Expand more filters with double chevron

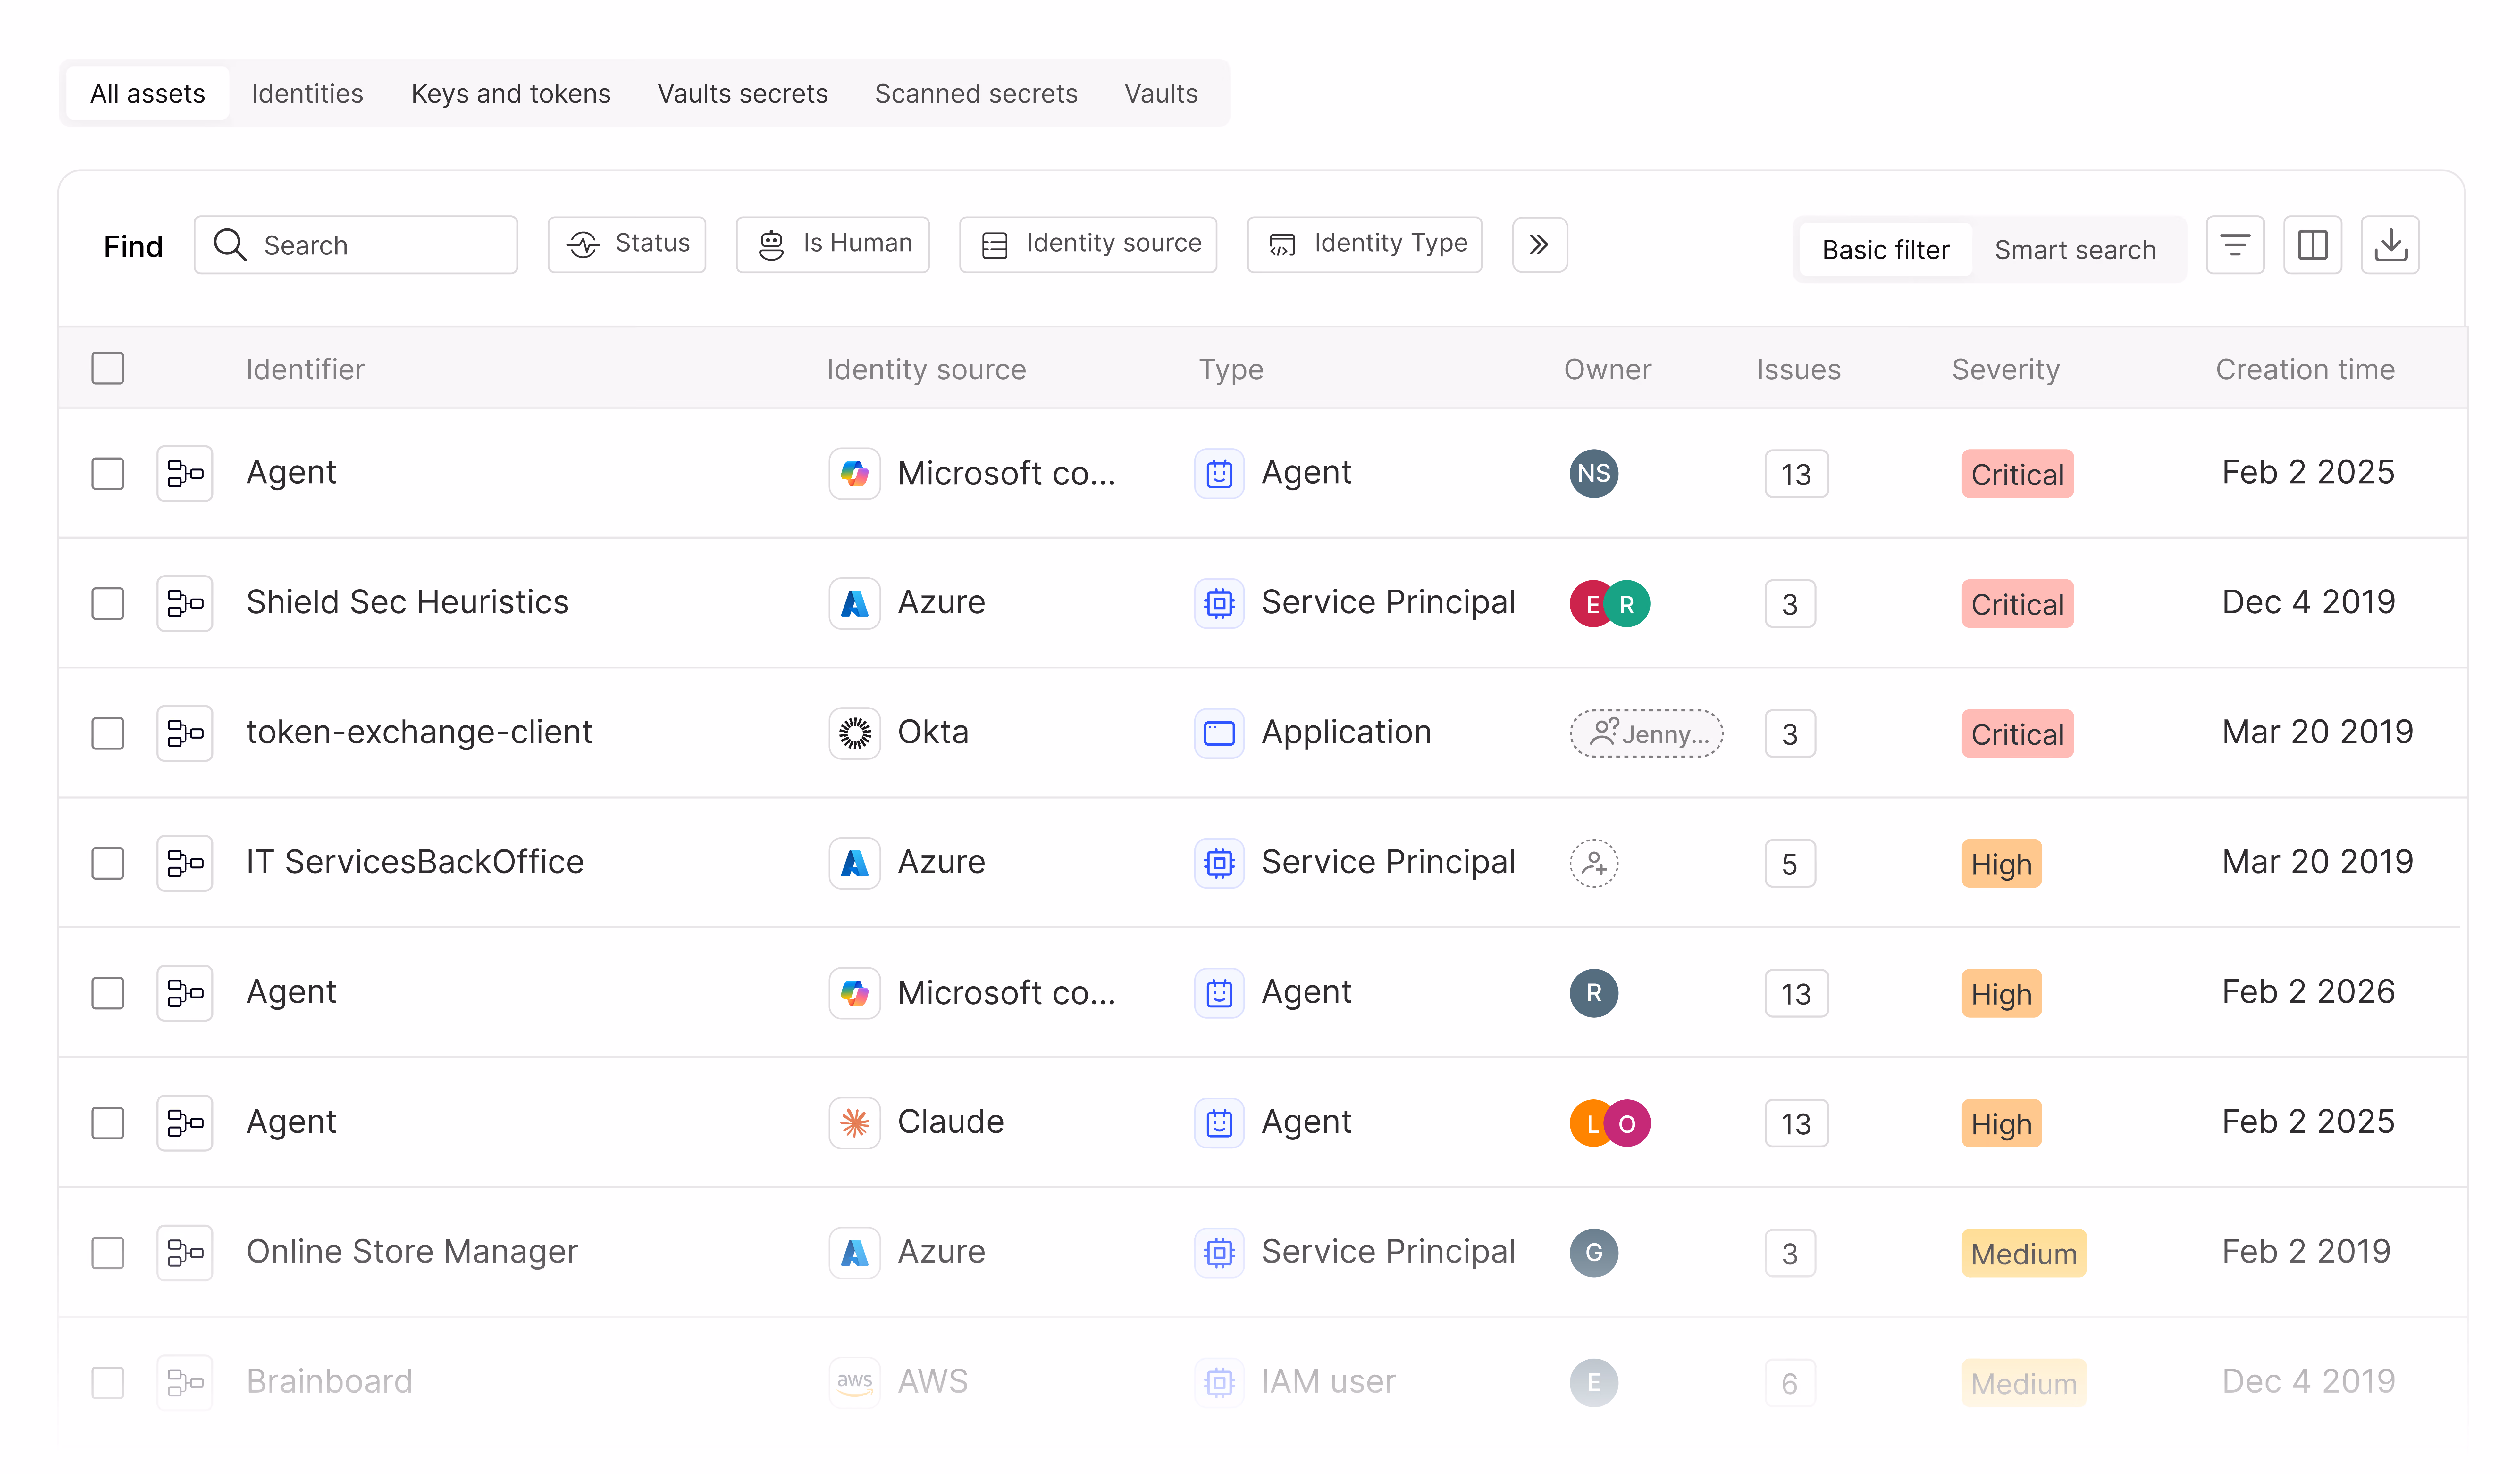click(1540, 245)
